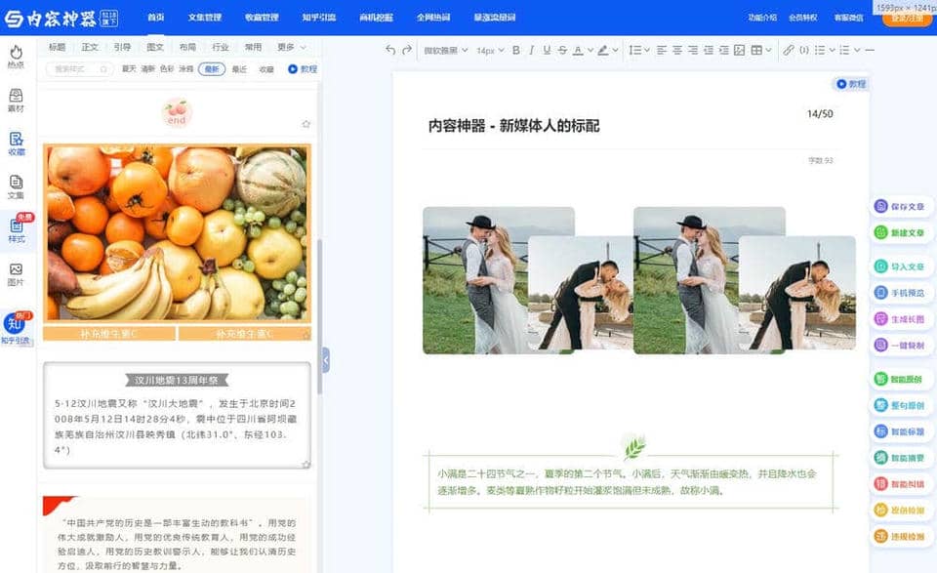Open 素材 in the left sidebar
Screen dimensions: 937x573
[16, 101]
